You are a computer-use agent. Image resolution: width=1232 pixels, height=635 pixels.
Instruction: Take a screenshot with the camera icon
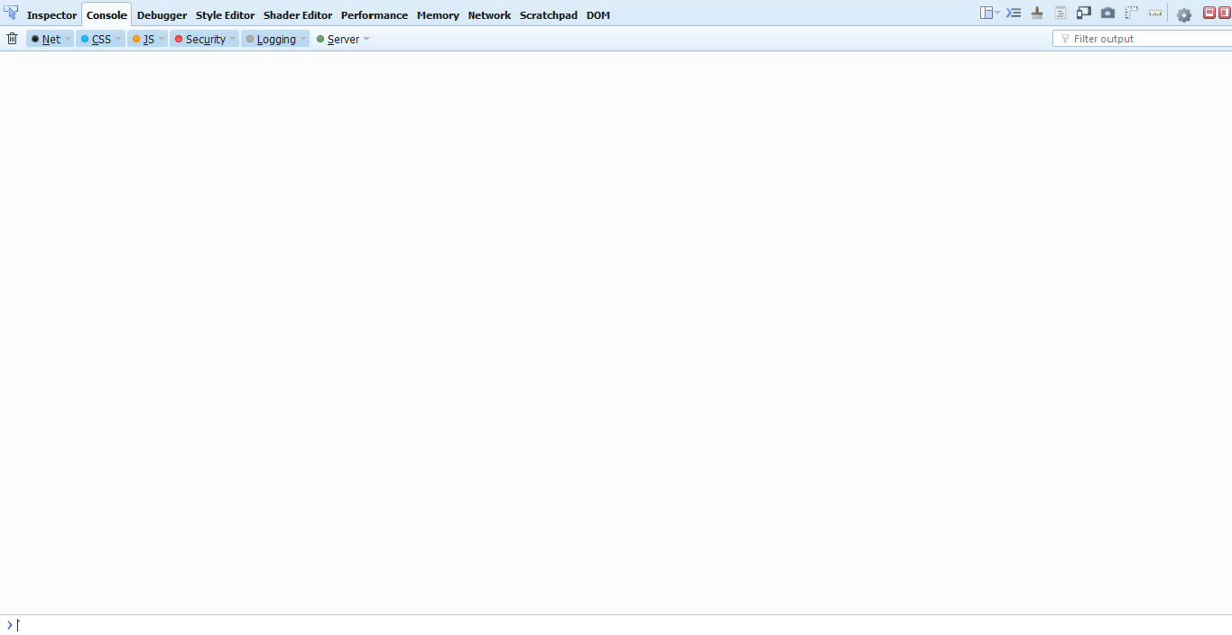click(1107, 14)
